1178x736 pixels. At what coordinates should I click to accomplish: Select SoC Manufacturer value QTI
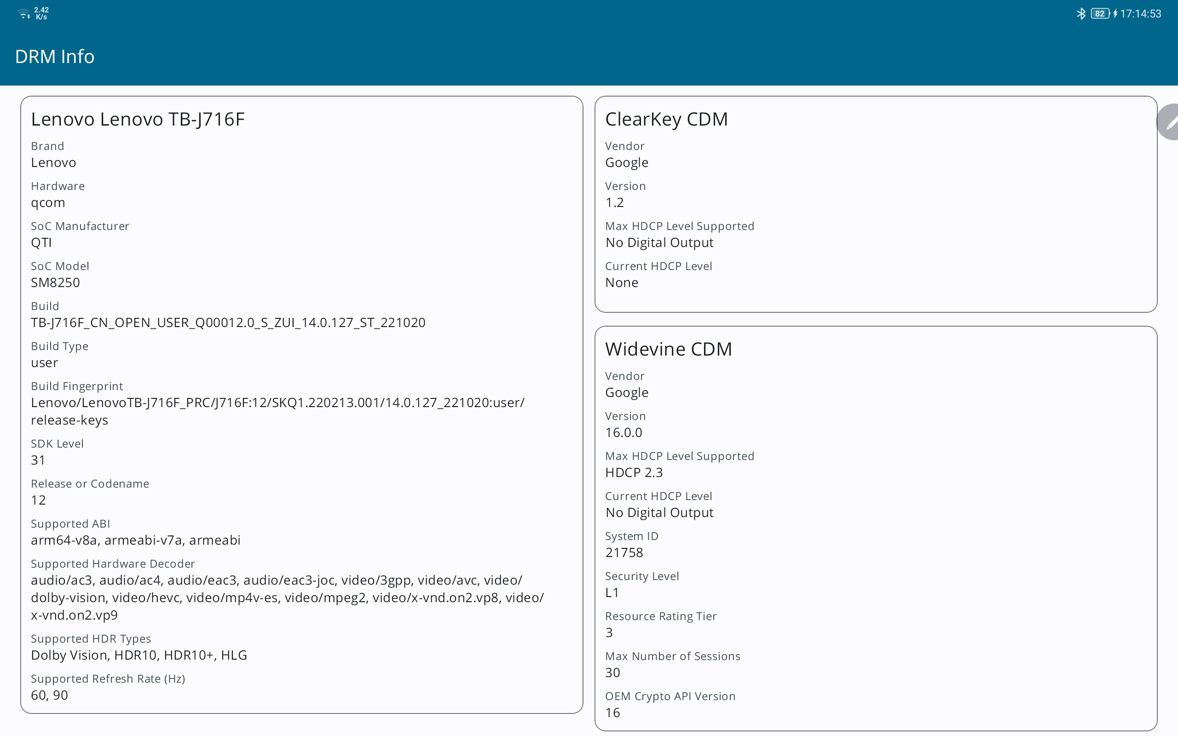pos(41,242)
